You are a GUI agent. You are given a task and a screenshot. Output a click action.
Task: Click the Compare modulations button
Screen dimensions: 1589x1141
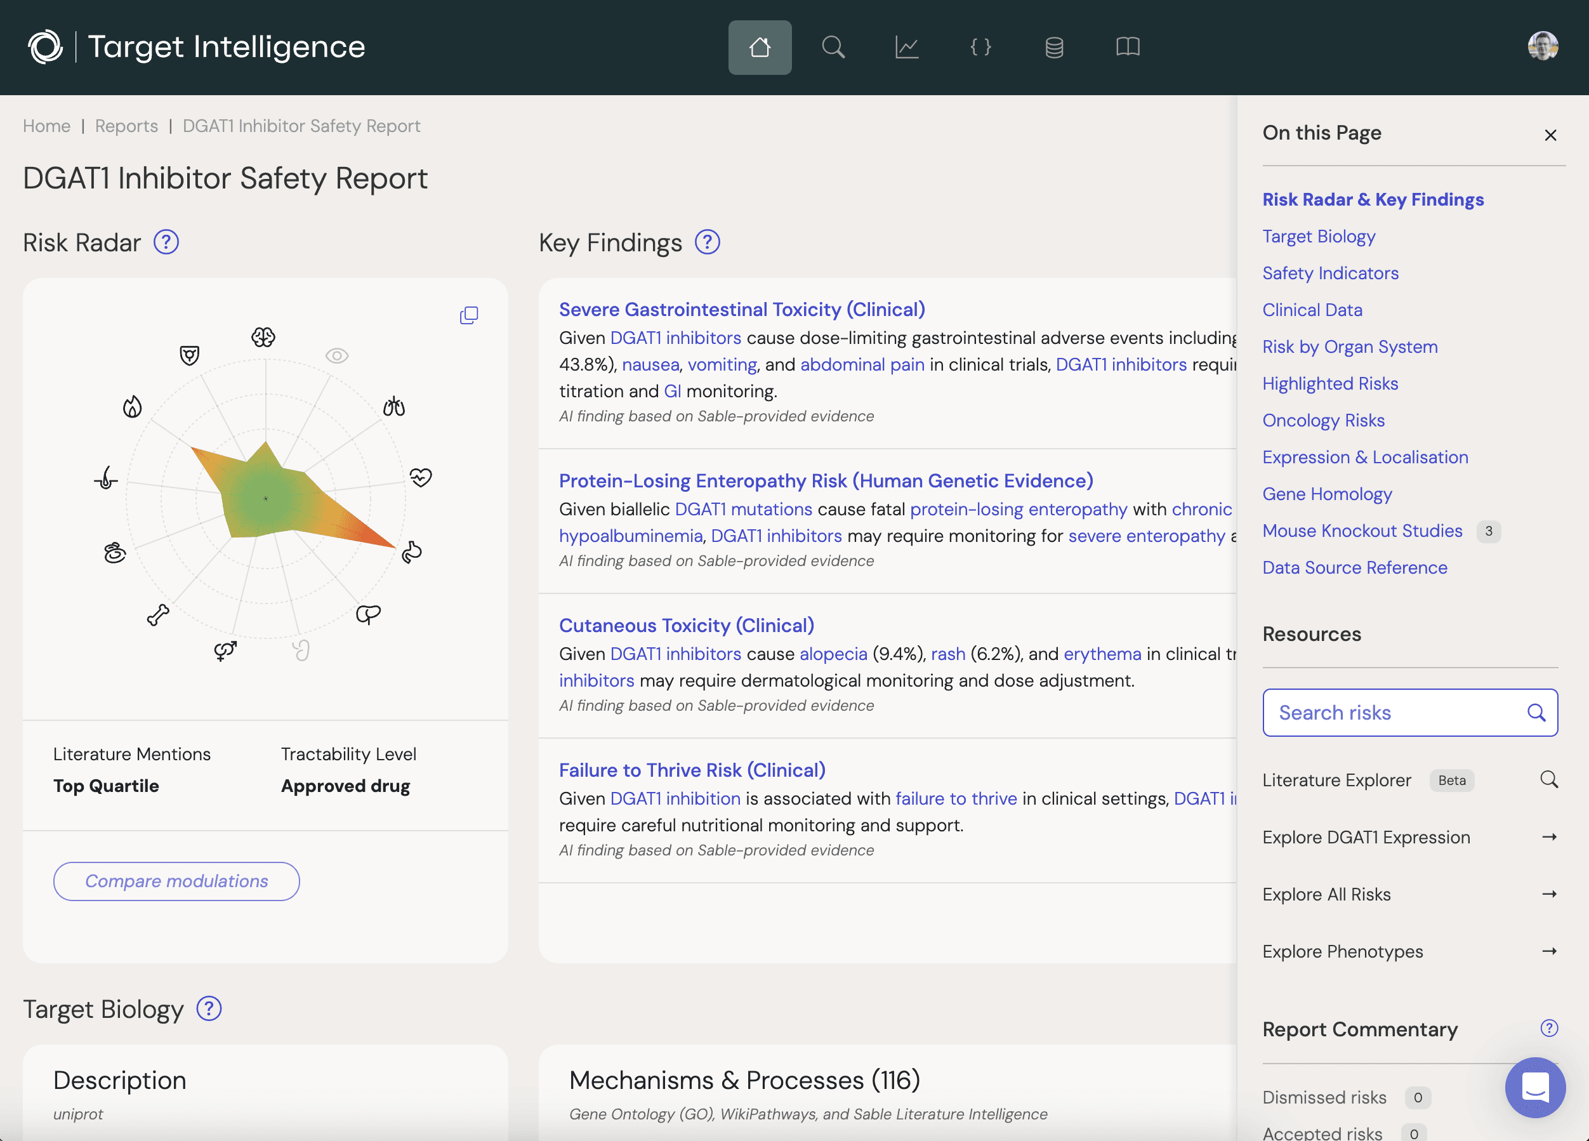[176, 881]
